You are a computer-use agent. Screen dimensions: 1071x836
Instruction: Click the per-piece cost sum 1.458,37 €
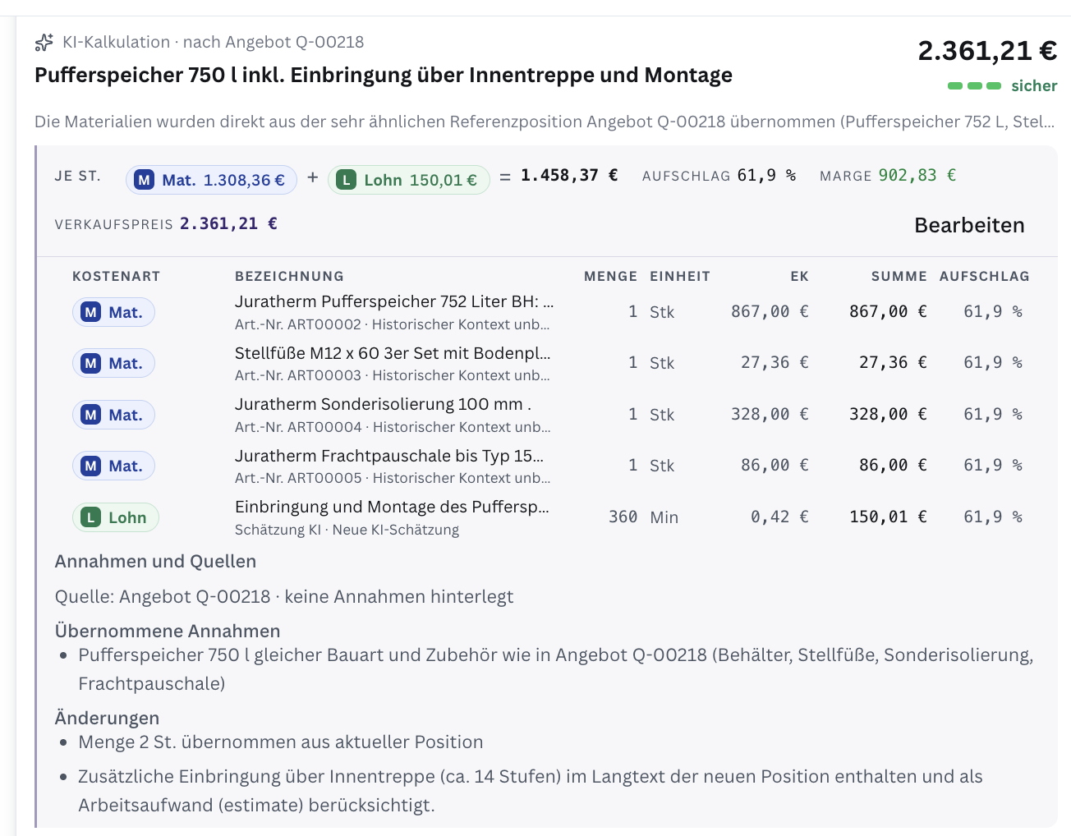pyautogui.click(x=569, y=176)
